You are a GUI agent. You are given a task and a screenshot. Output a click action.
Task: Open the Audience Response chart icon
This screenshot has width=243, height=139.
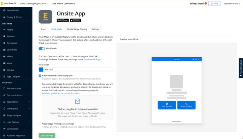[4, 135]
